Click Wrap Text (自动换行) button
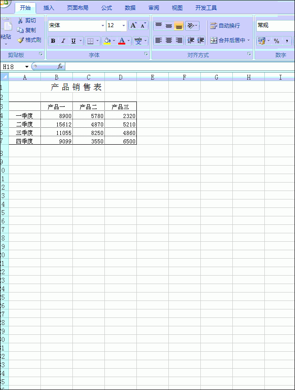295x390 pixels. (225, 26)
